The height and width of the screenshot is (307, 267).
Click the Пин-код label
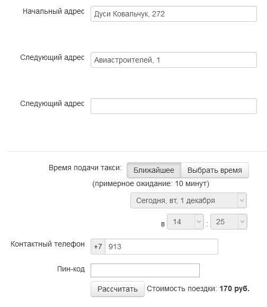[x=71, y=269]
